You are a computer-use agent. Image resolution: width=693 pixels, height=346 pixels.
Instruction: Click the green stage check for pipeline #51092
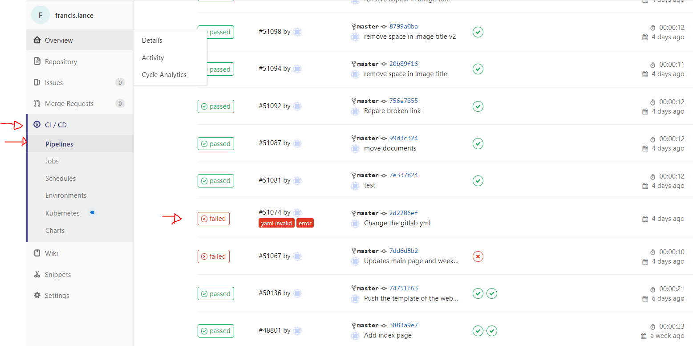click(x=478, y=106)
